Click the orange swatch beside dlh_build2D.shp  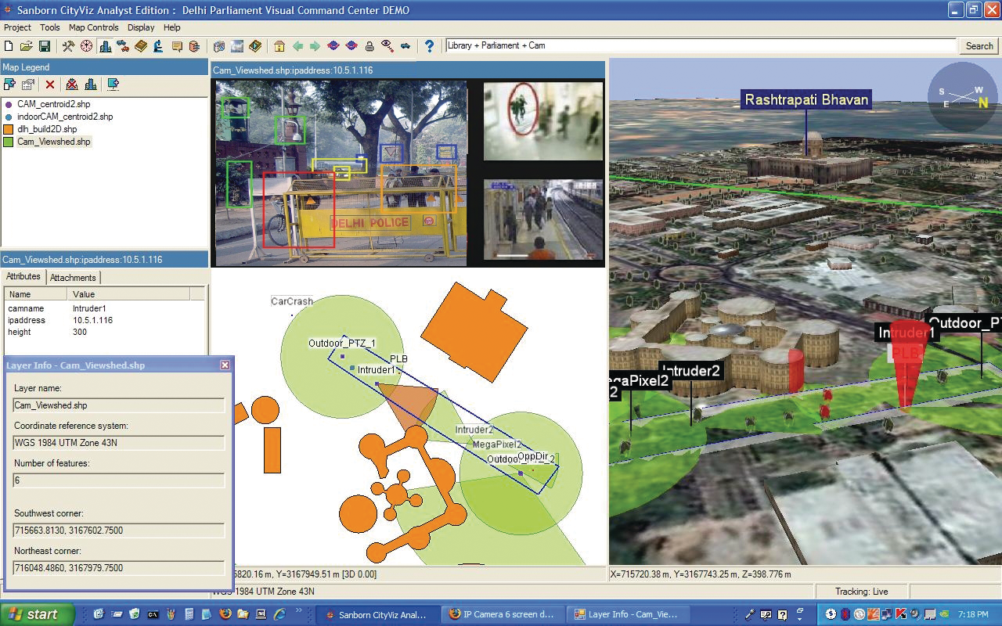9,129
